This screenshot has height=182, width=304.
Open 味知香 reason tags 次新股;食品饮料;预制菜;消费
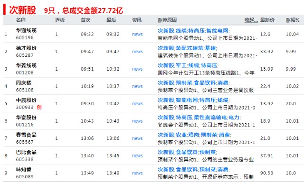point(193,170)
